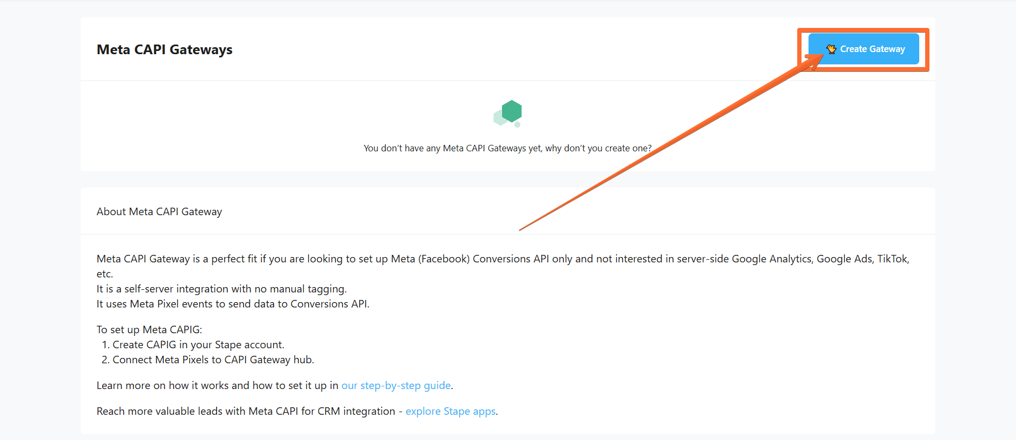The height and width of the screenshot is (440, 1016).
Task: Click the Meta CAPI Gateways page heading
Action: (164, 49)
